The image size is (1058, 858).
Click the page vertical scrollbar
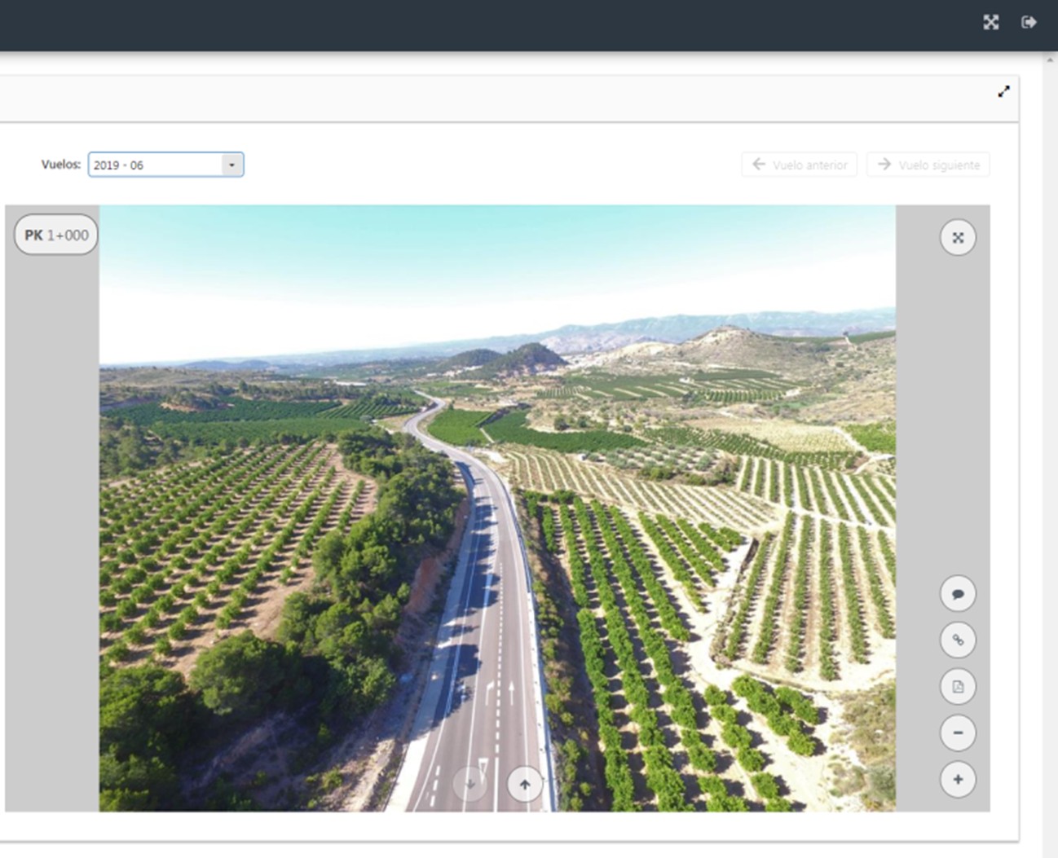click(1050, 456)
